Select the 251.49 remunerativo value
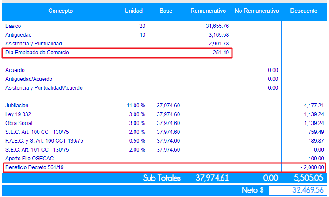The image size is (329, 197). pyautogui.click(x=221, y=53)
